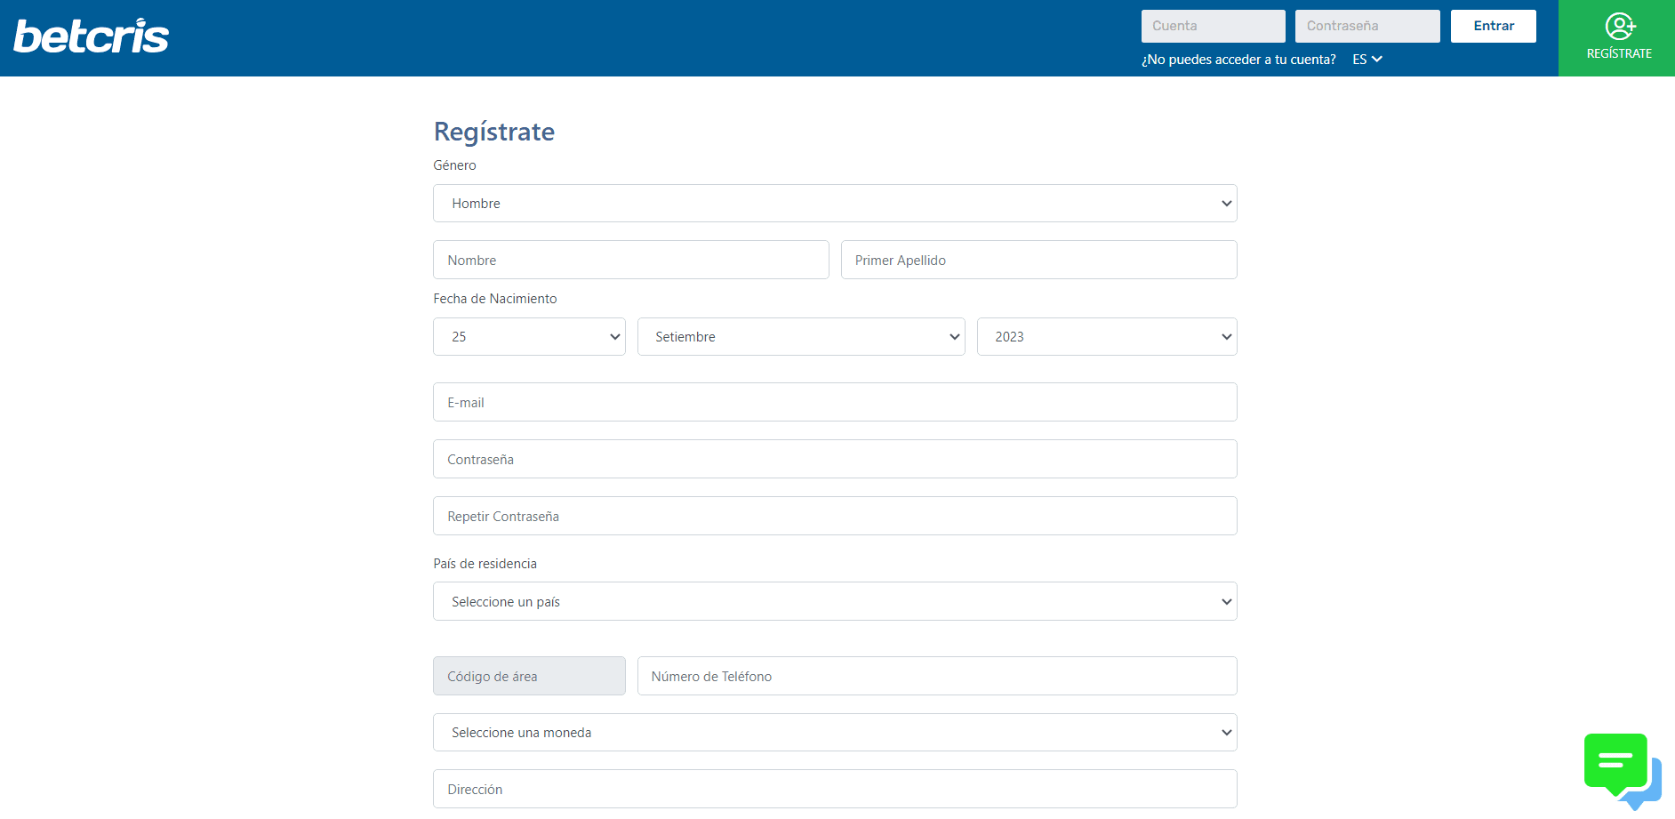Click the Número de Teléfono field
The height and width of the screenshot is (819, 1675).
[x=936, y=677]
